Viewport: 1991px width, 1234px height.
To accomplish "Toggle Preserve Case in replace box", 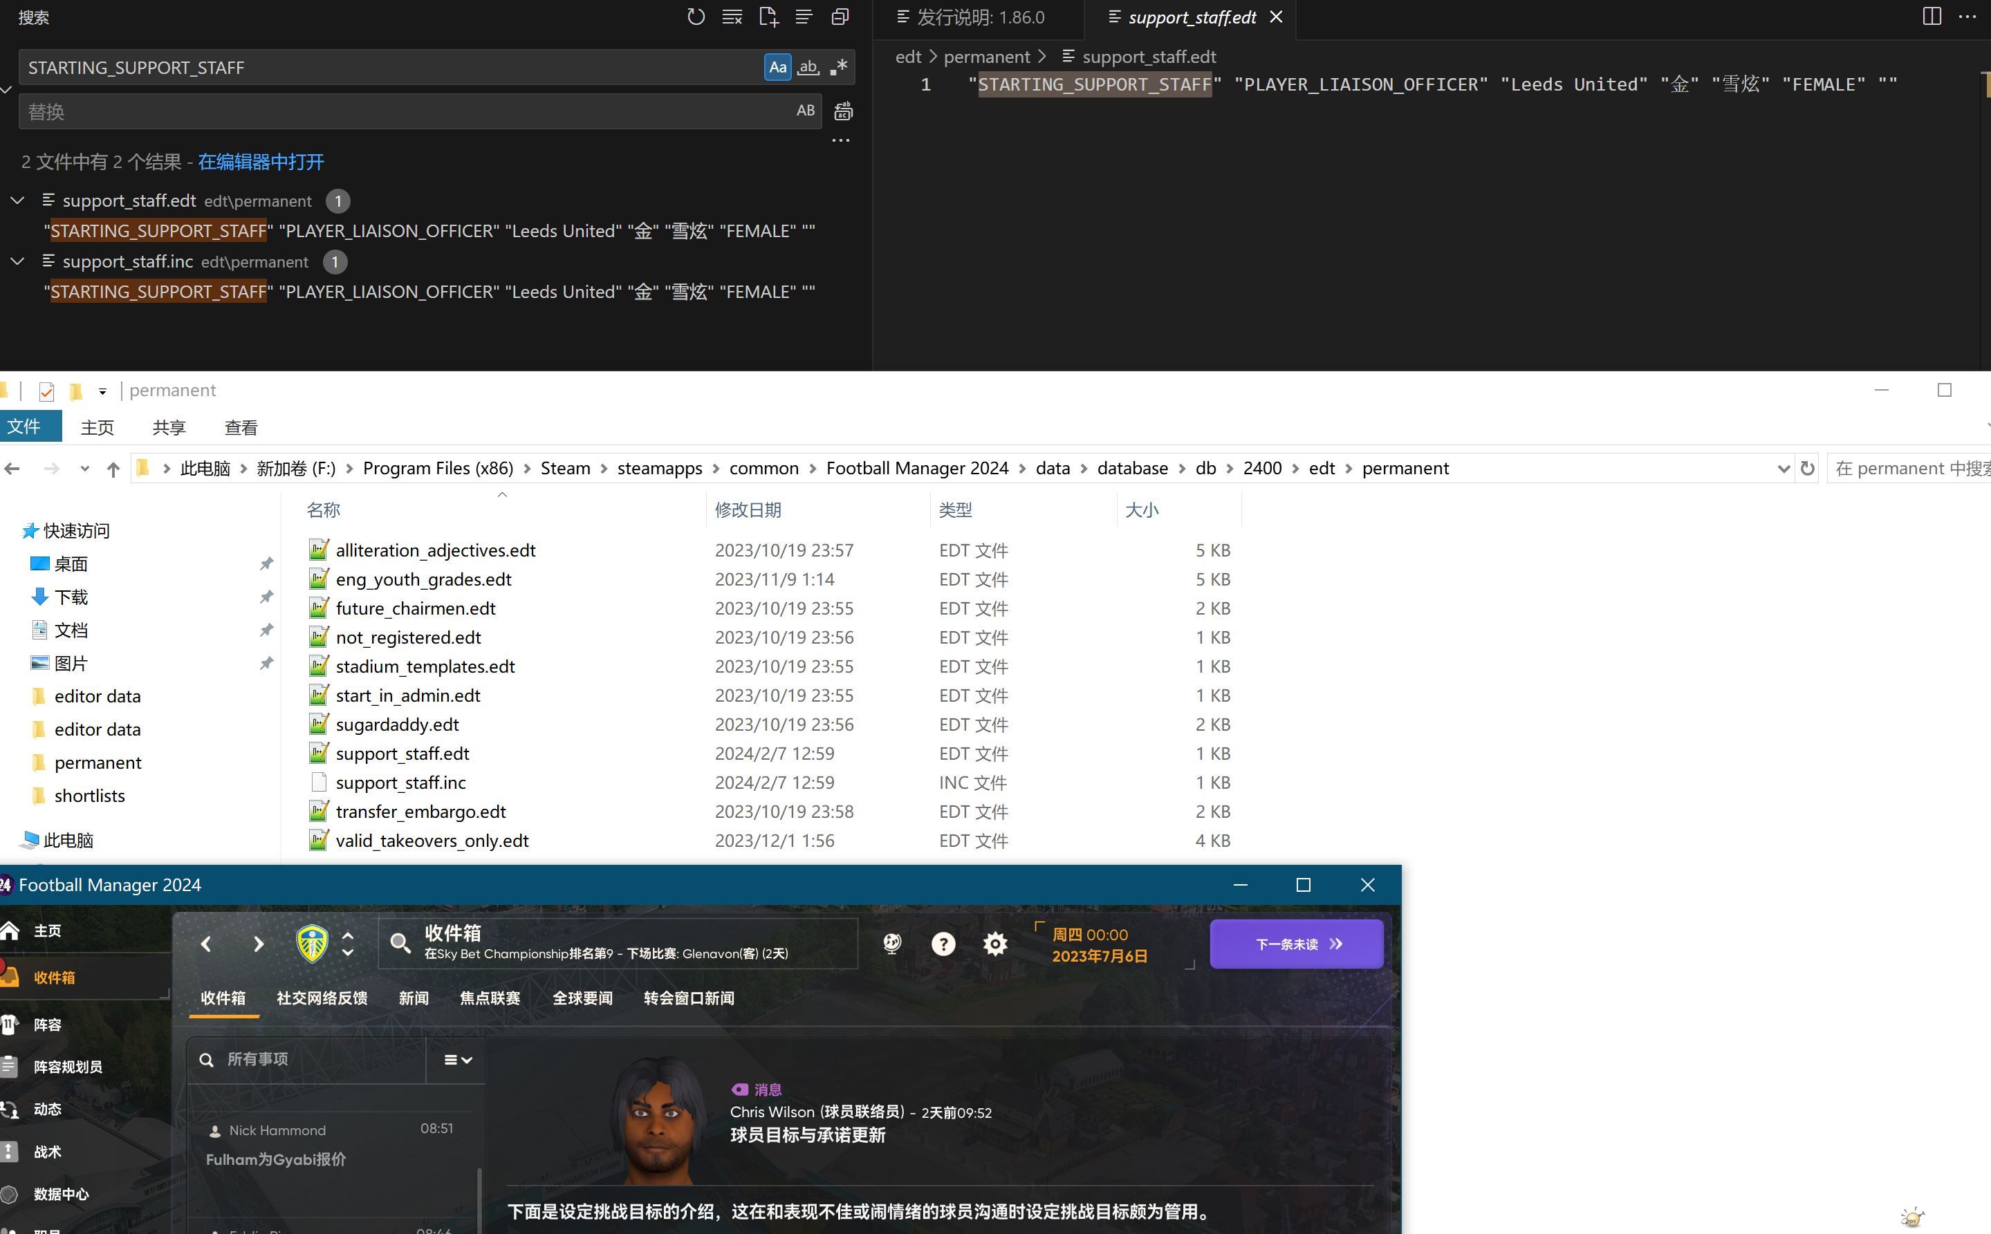I will coord(806,110).
